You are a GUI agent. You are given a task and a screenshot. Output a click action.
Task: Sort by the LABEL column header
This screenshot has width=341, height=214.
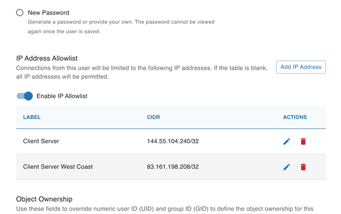click(x=32, y=117)
